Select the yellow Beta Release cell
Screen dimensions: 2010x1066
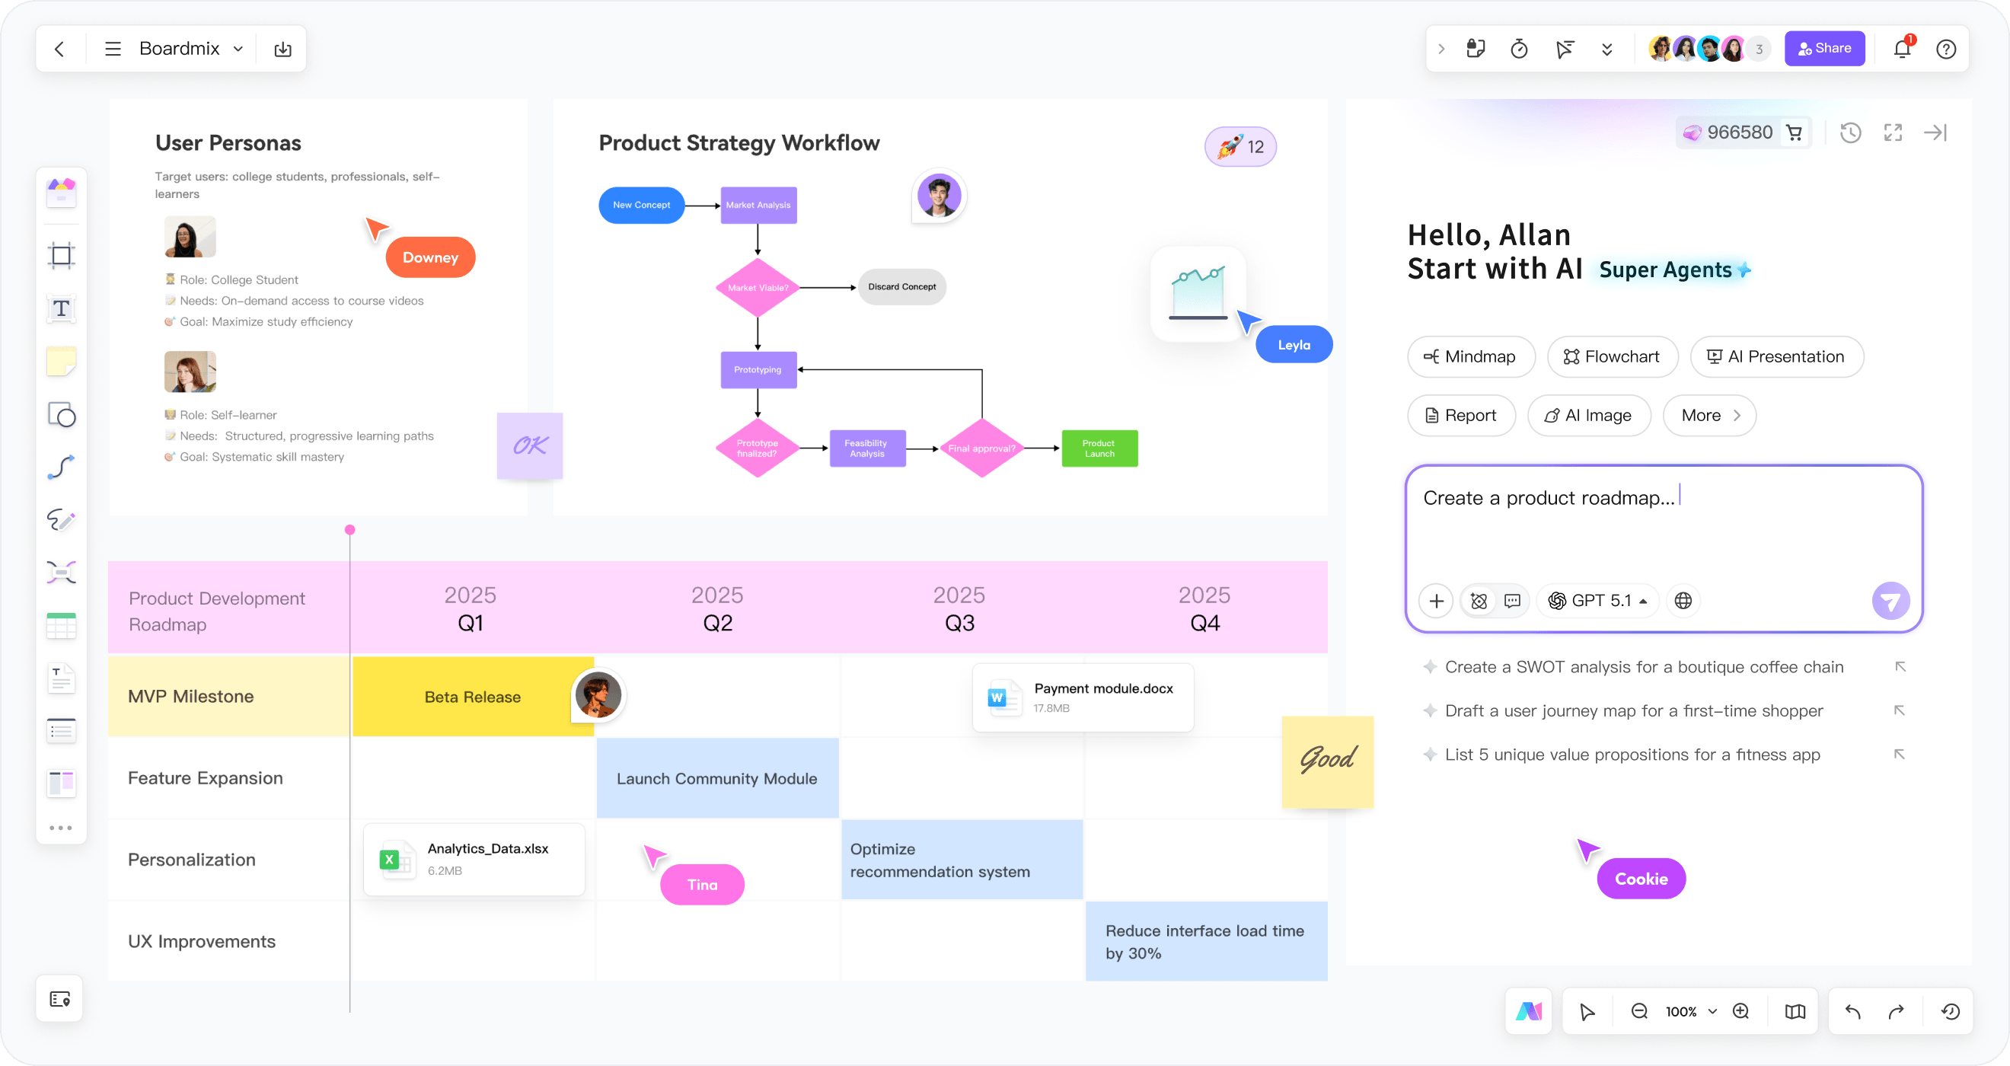point(473,697)
